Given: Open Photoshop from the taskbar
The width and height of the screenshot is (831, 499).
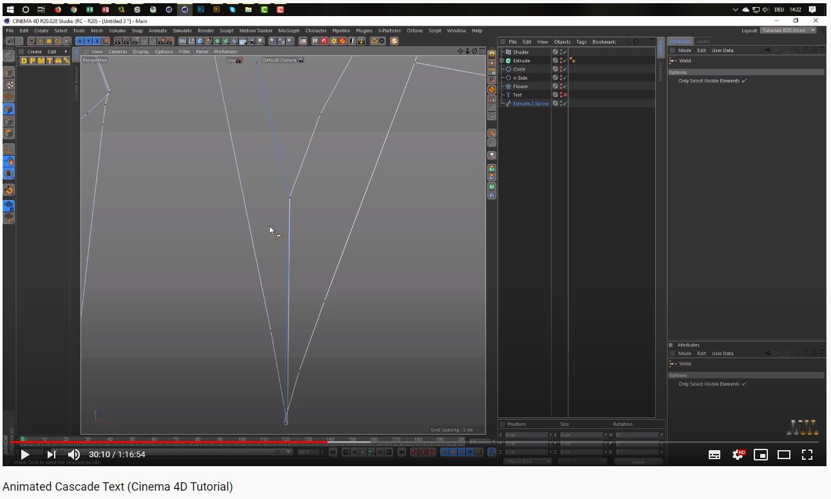Looking at the screenshot, I should tap(201, 10).
